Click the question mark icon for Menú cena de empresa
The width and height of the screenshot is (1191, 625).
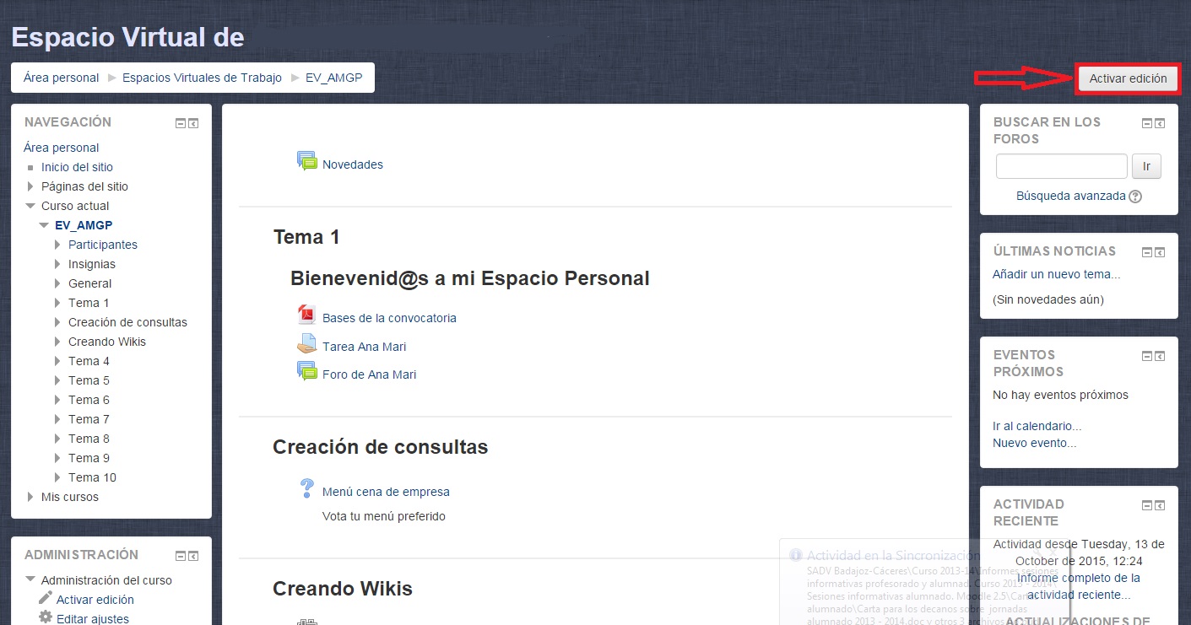tap(306, 489)
